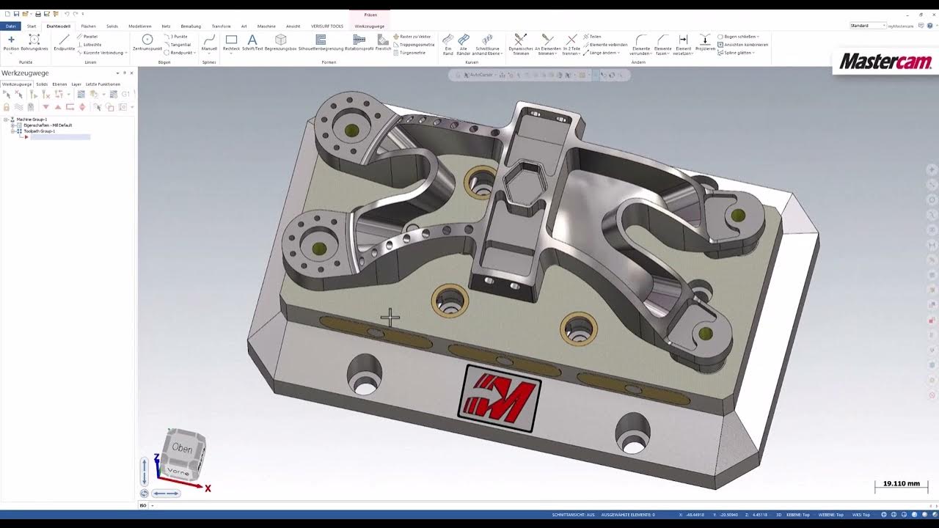
Task: Click the print icon in quick access toolbar
Action: [38, 14]
